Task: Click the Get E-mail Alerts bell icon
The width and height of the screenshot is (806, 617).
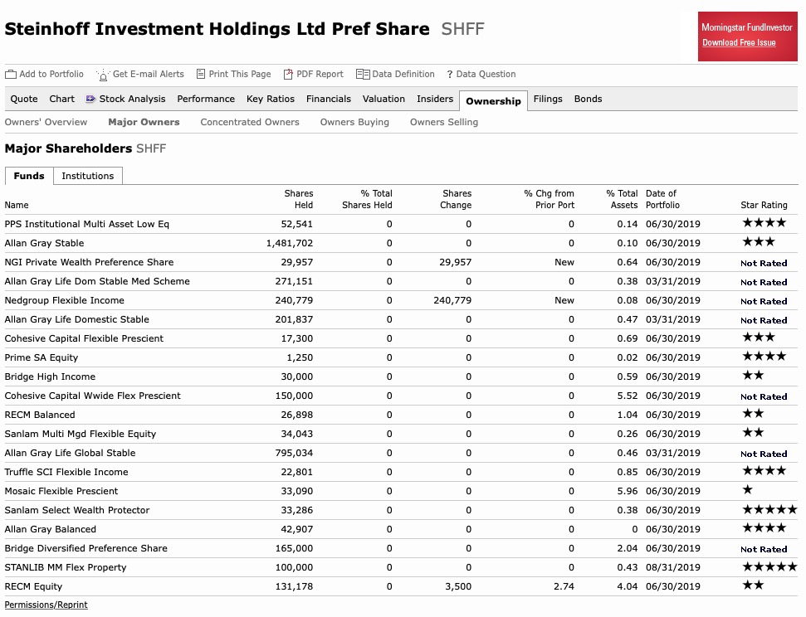Action: pos(103,74)
